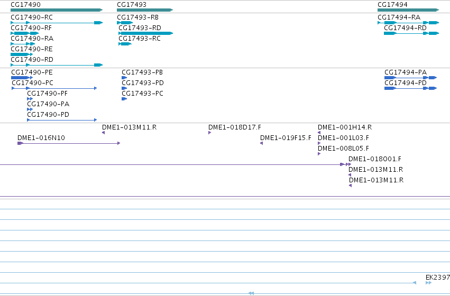Select the CG17494 gene feature
Screen dimensions: 450x296
(408, 10)
